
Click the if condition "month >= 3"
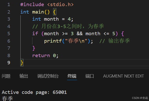[x=59, y=34]
